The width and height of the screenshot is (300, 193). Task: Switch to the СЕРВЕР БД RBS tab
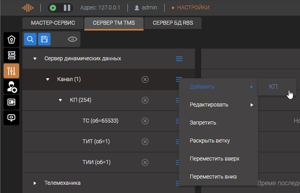(173, 23)
